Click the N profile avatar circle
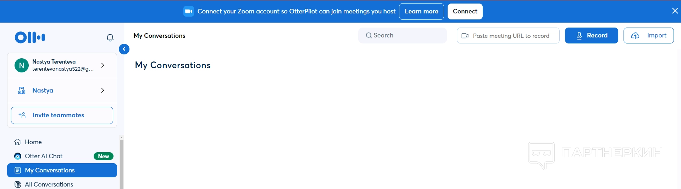This screenshot has height=189, width=681. point(22,65)
